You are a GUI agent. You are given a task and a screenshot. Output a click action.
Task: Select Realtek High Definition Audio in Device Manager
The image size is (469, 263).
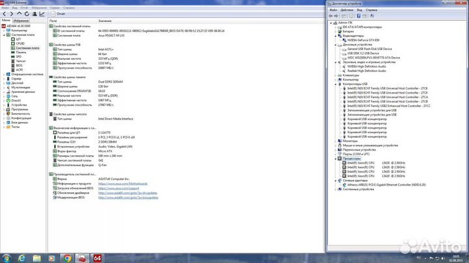pyautogui.click(x=366, y=71)
